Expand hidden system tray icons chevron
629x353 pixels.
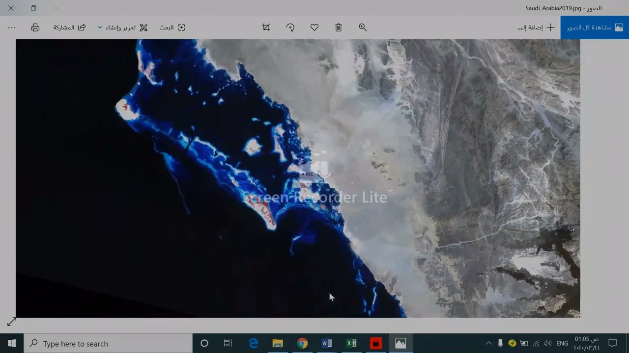tap(488, 343)
